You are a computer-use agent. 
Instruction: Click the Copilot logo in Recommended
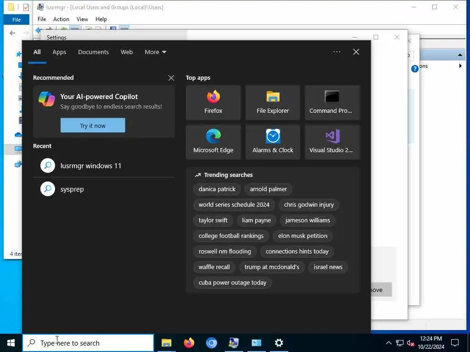pyautogui.click(x=47, y=99)
